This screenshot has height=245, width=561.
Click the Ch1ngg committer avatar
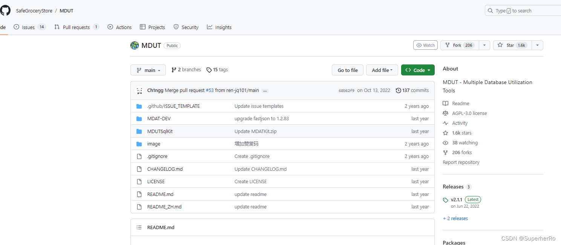point(140,90)
